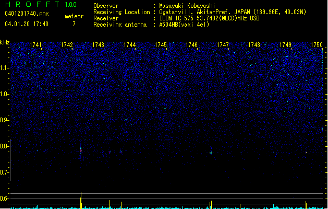Image resolution: width=328 pixels, height=209 pixels.
Task: Click the 0.8 kHz axis label
Action: 4,146
